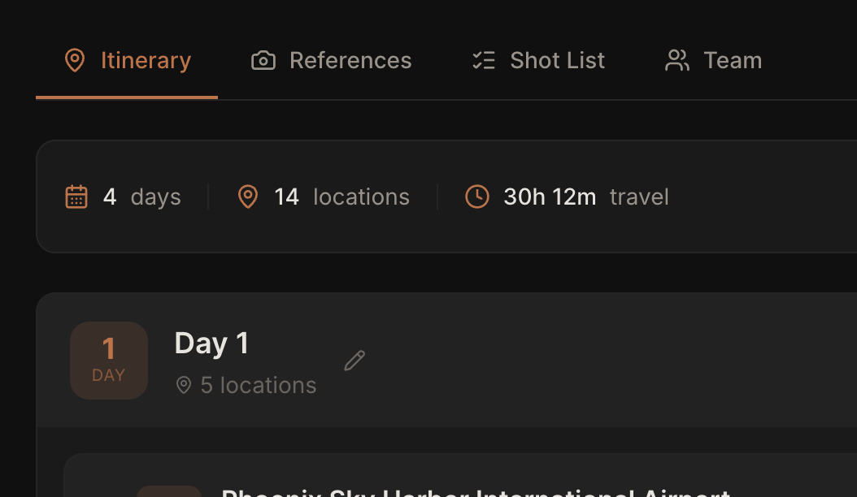Click the small pin beside 5 locations

tap(183, 385)
